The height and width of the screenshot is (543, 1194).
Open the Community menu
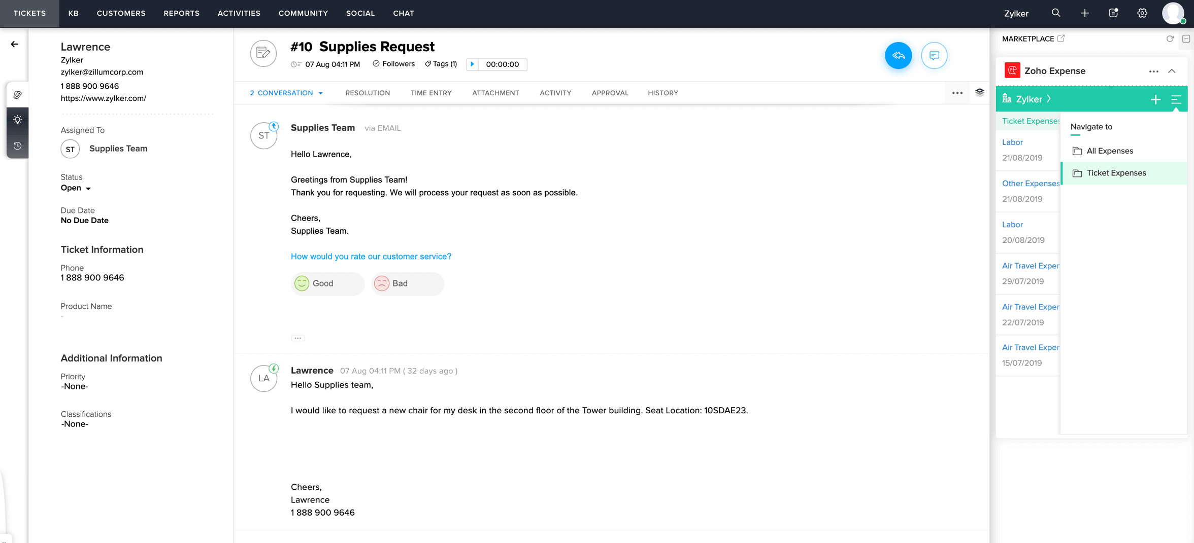click(x=303, y=13)
